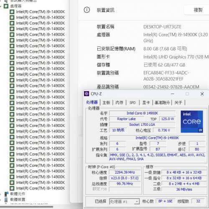Click L1 instruction cache 8 x 32 KB + 16 x 64 KB
209x209 pixels.
[x=184, y=178]
